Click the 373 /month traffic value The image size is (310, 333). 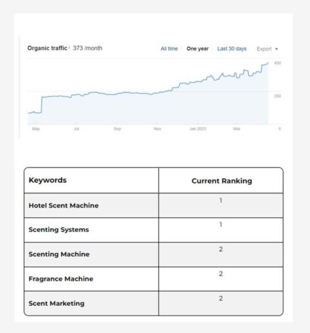point(87,48)
